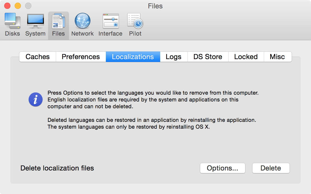Image resolution: width=311 pixels, height=194 pixels.
Task: Open the Disks toolbar pane
Action: point(12,25)
